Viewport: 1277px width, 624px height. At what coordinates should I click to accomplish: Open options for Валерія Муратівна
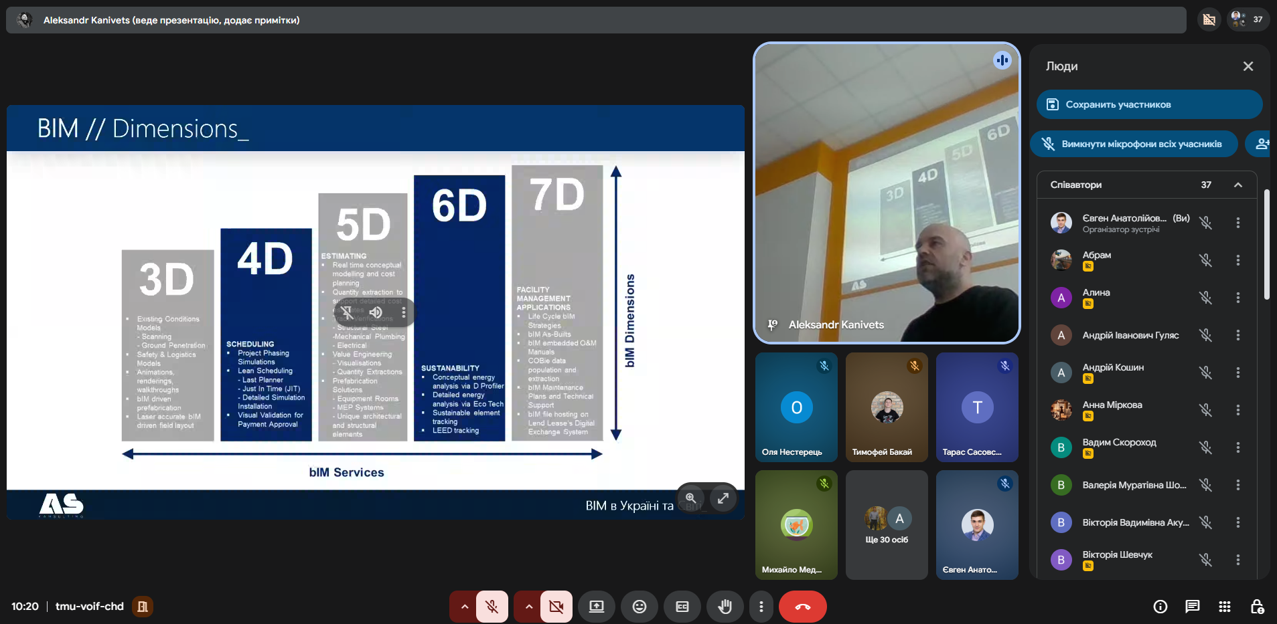1238,485
